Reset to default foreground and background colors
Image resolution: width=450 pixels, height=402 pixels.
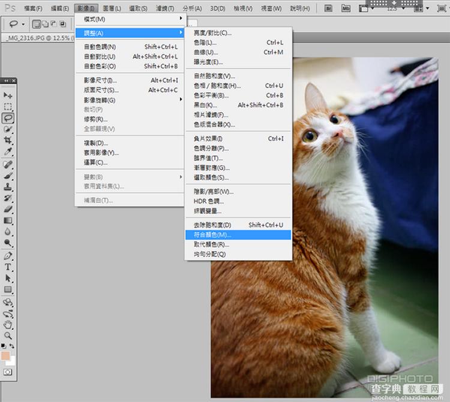click(4, 346)
